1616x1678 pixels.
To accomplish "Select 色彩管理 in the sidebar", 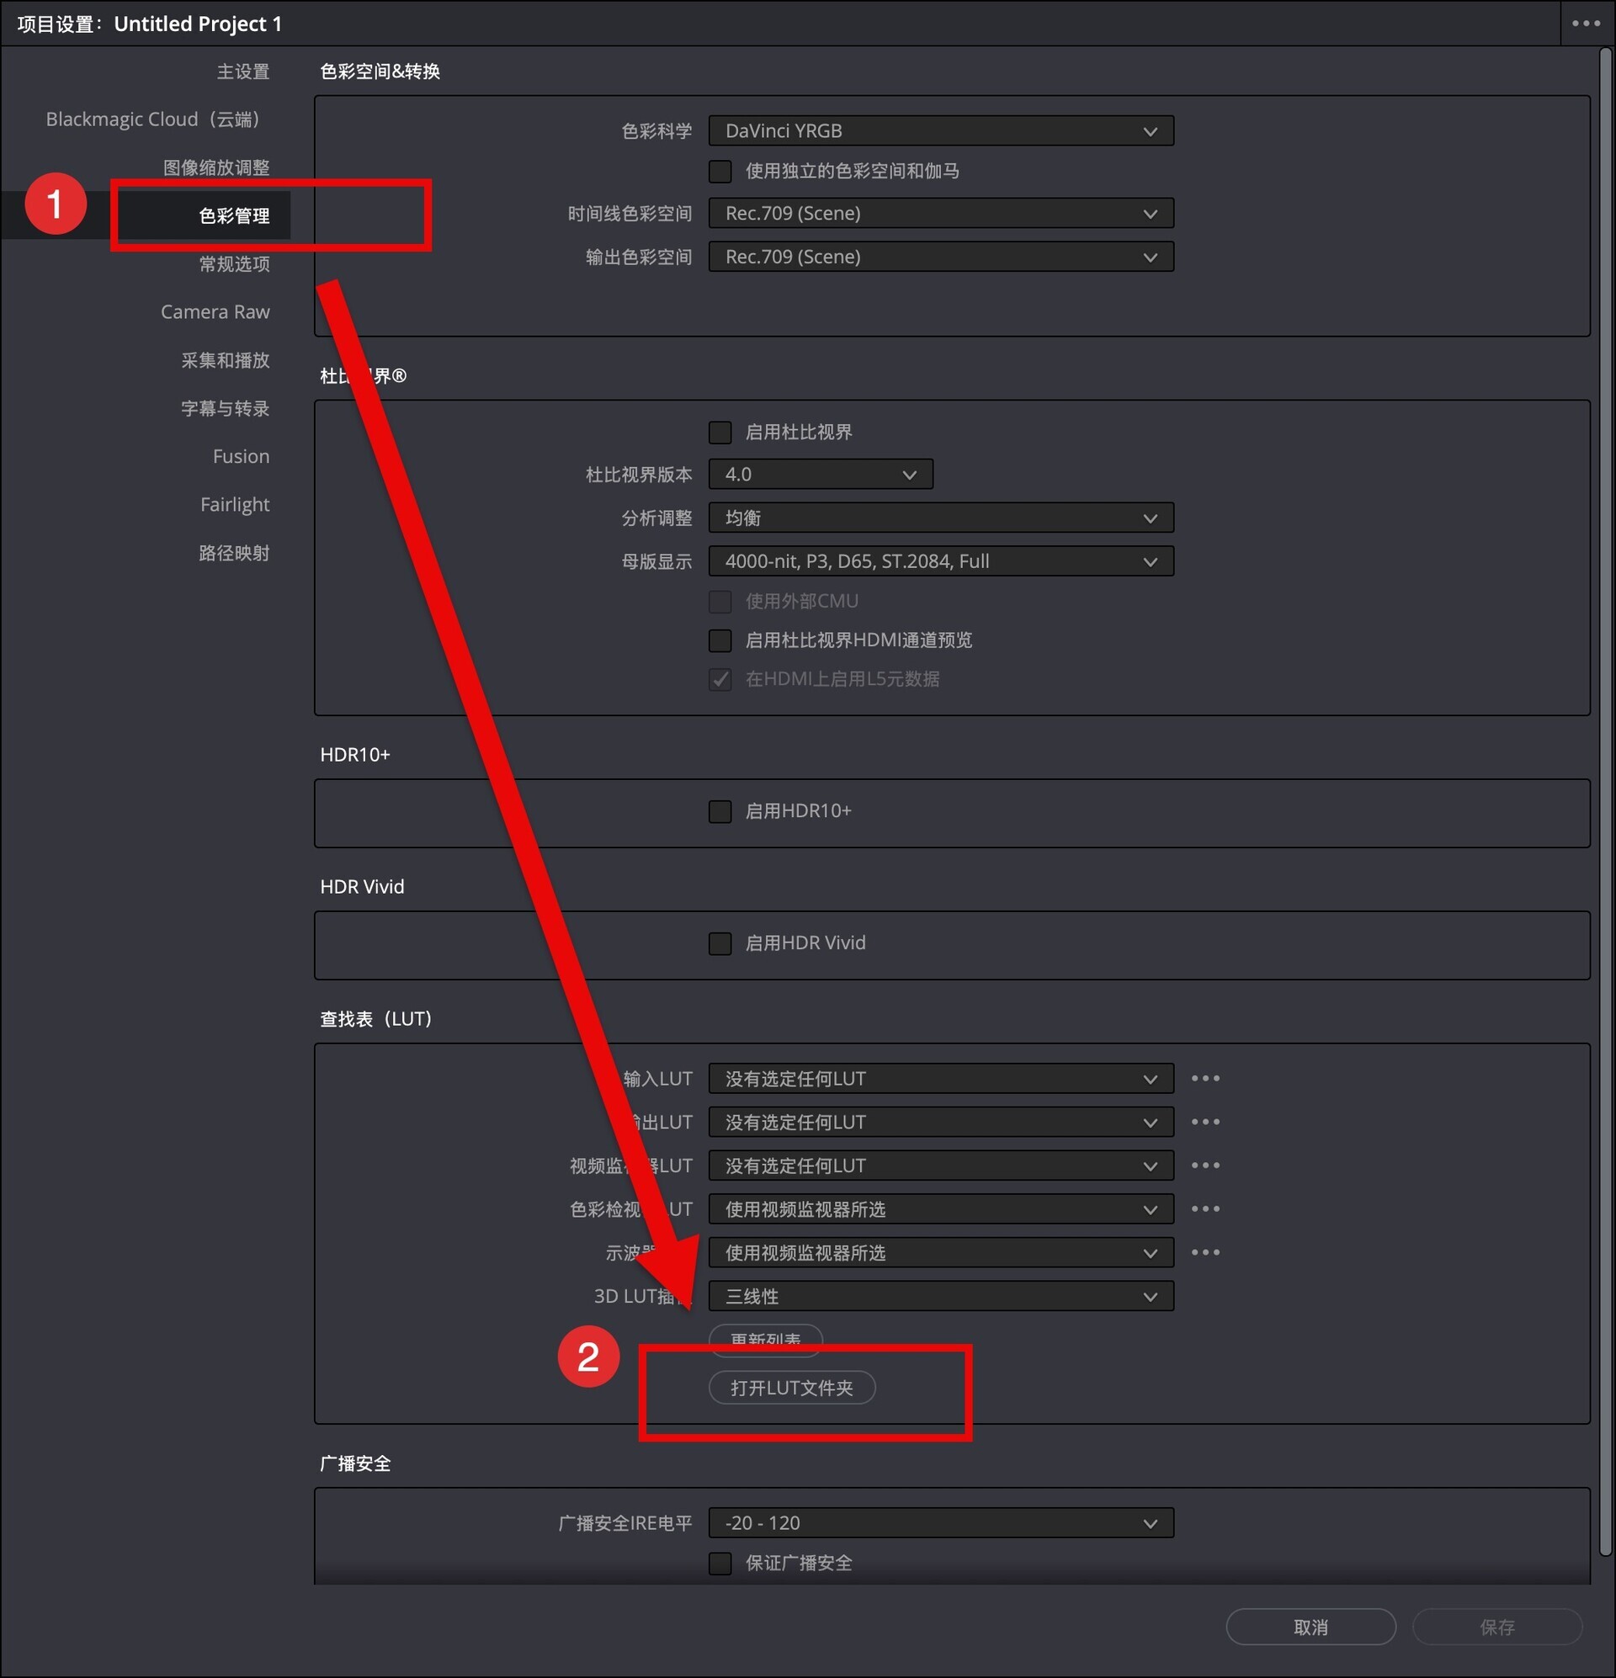I will click(234, 215).
